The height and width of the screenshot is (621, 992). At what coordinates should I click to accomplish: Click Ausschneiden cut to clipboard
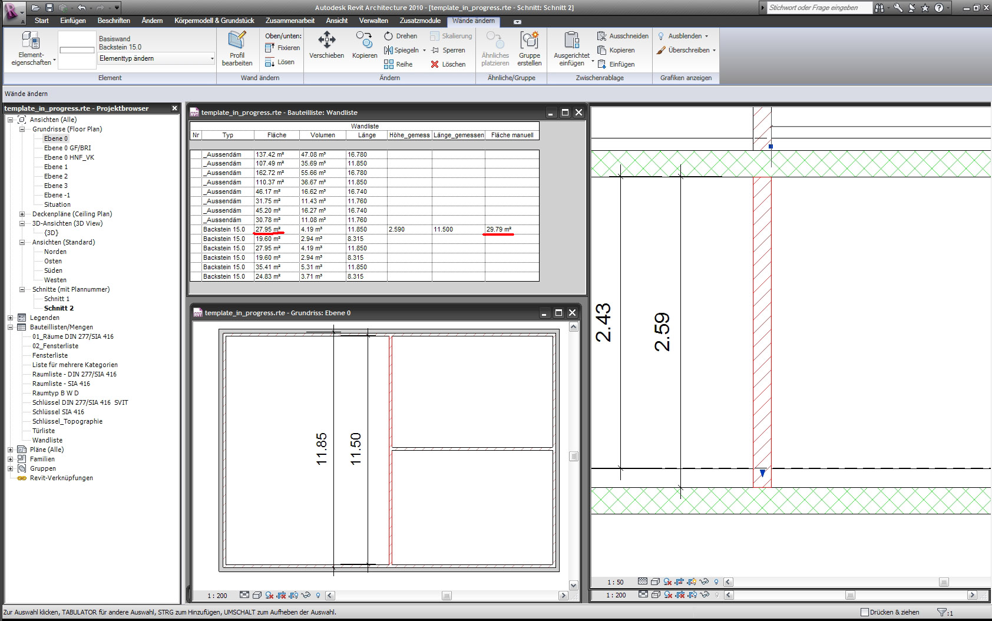pos(623,36)
